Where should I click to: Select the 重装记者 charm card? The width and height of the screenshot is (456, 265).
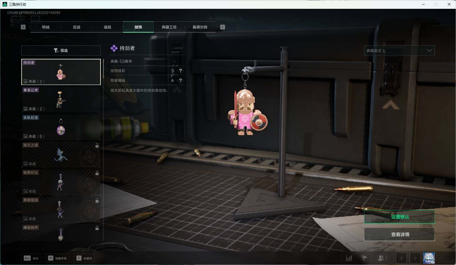61,99
